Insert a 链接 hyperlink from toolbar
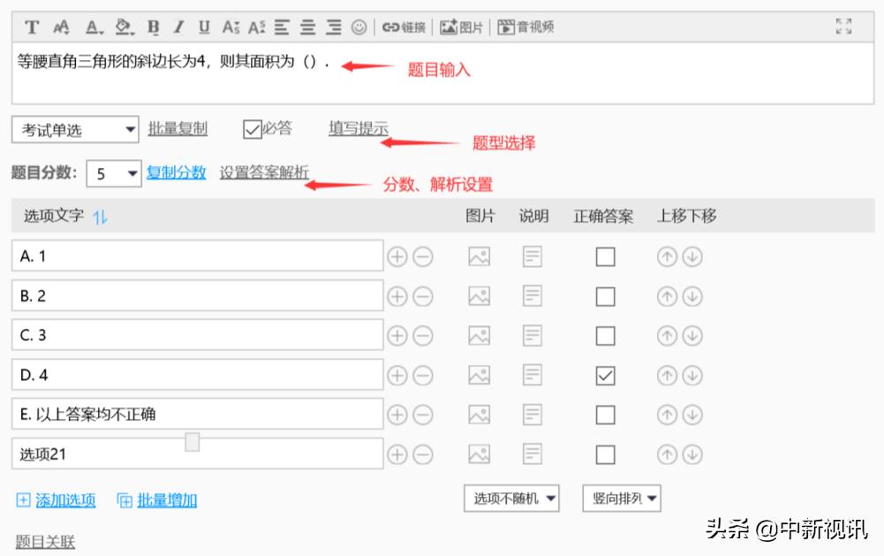Viewport: 884px width, 556px height. pos(404,27)
